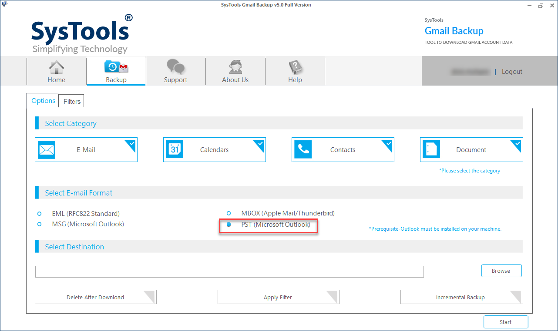Click the Calendars 31 icon
The width and height of the screenshot is (558, 331).
tap(175, 150)
